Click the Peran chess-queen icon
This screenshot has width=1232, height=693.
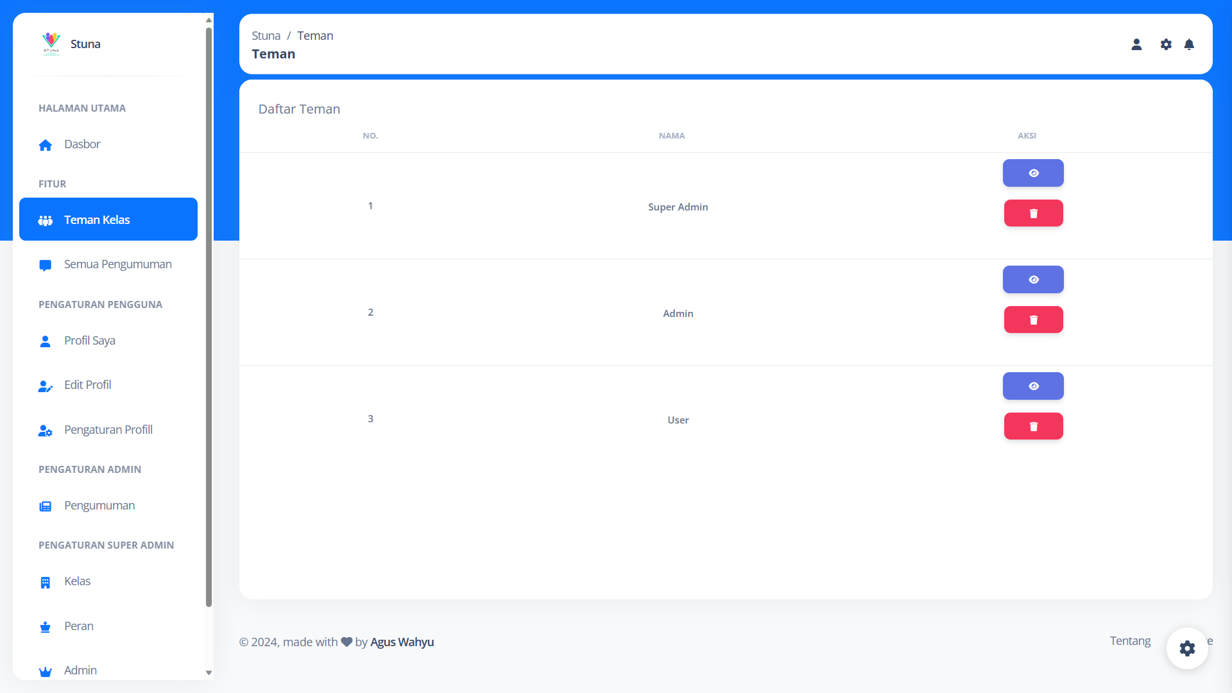pyautogui.click(x=46, y=627)
